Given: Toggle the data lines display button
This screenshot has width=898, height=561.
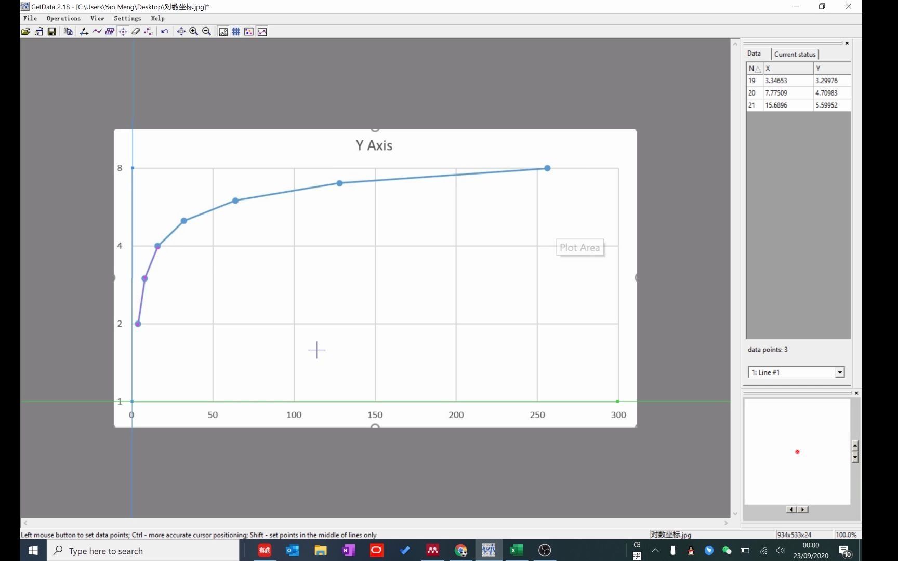Looking at the screenshot, I should tap(262, 32).
